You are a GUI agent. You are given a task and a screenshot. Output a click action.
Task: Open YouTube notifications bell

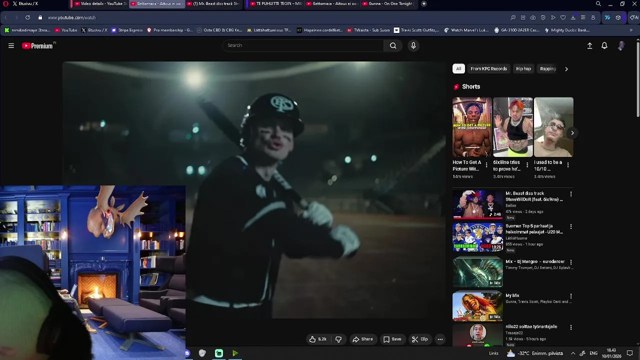[604, 45]
